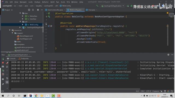
Task: Click the Restore Layout icon in the Run panel
Action: (3, 79)
